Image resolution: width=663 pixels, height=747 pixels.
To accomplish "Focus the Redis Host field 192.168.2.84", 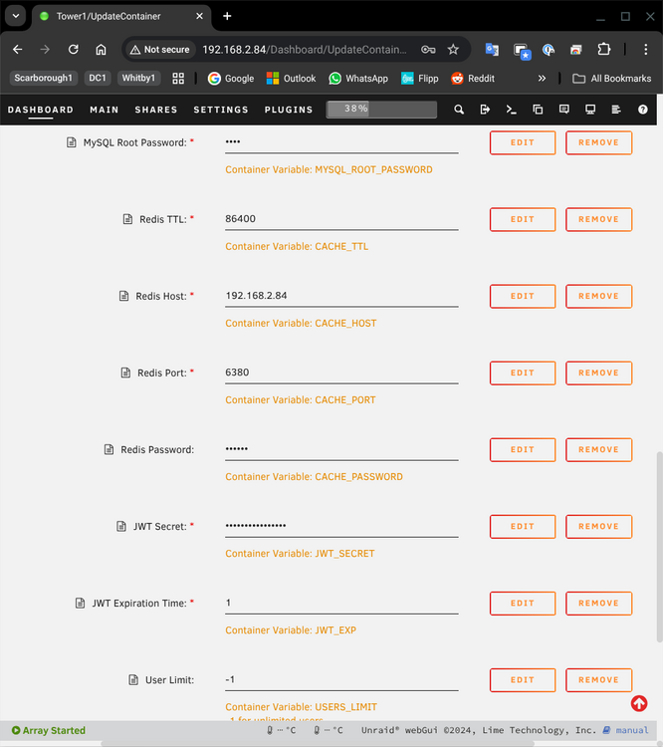I will (341, 296).
